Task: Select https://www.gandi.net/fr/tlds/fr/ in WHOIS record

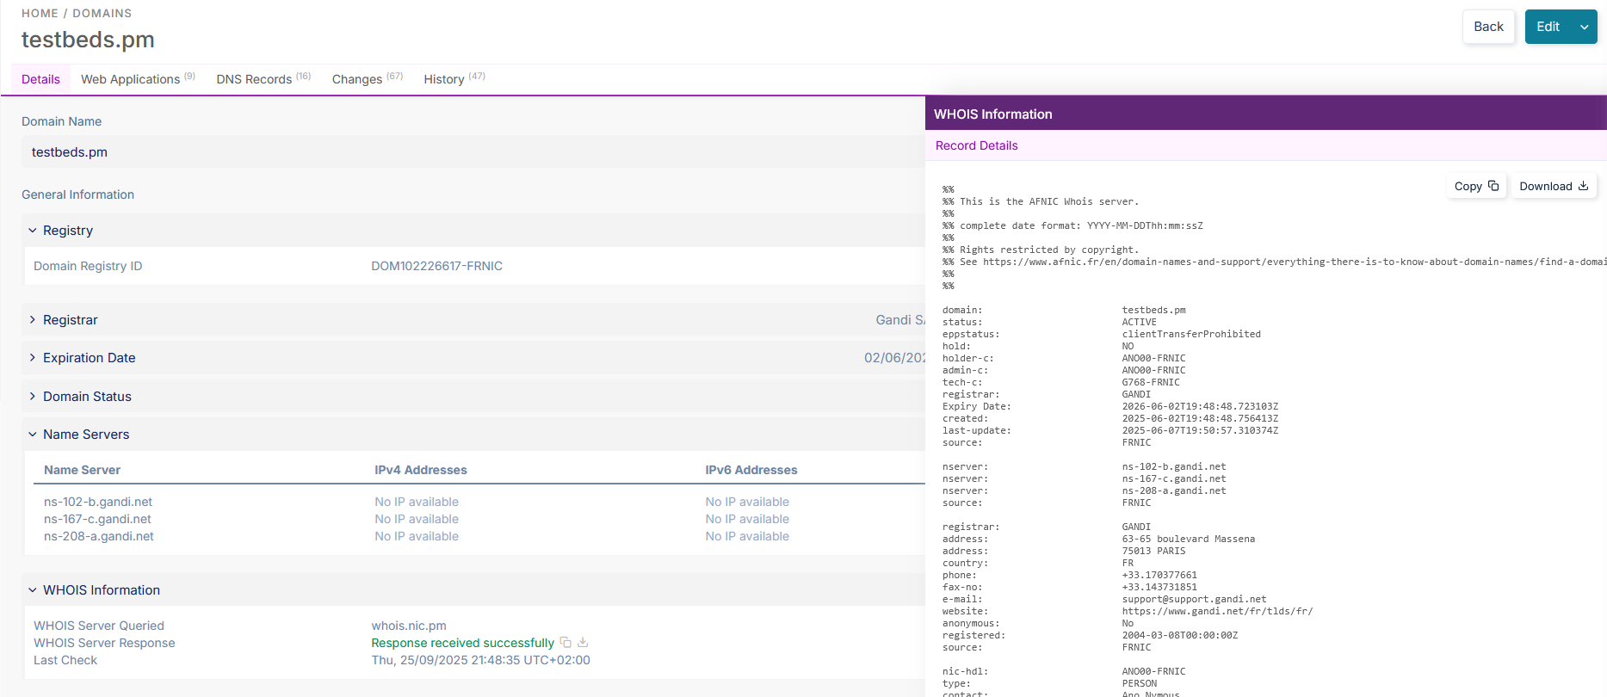Action: tap(1217, 611)
